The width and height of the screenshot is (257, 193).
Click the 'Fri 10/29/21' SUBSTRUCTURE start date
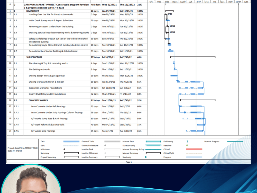click(x=108, y=57)
